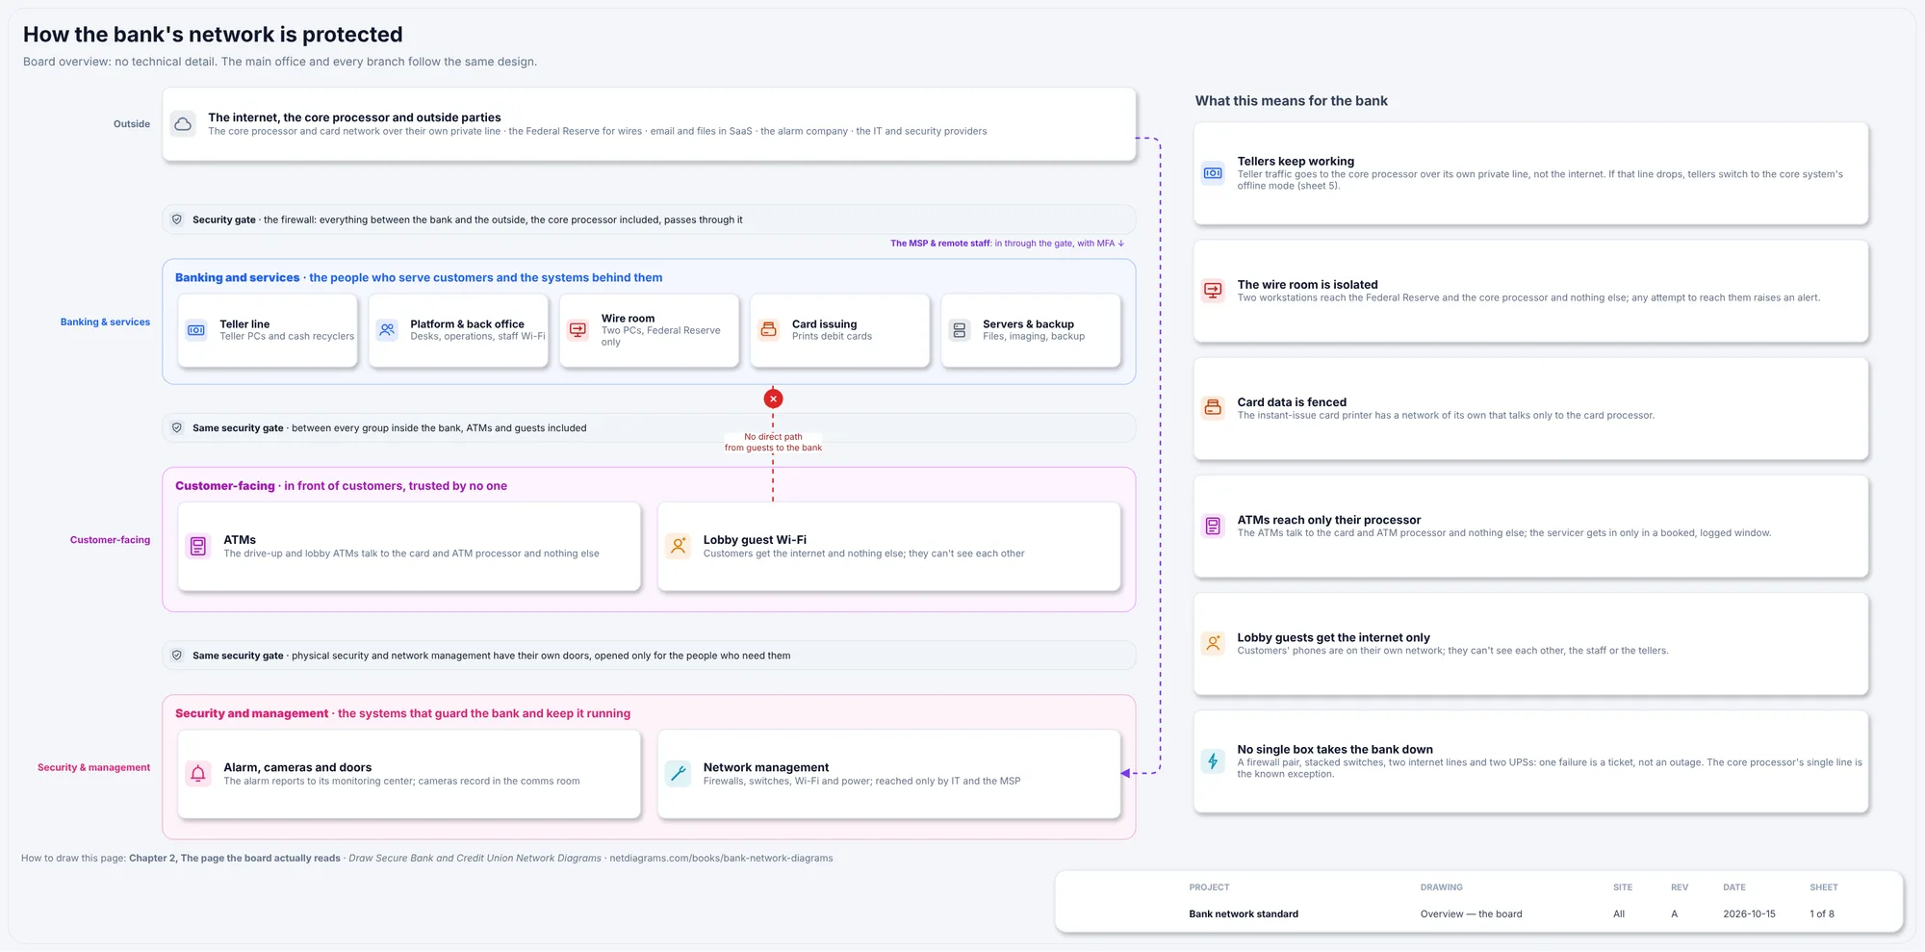The height and width of the screenshot is (952, 1925).
Task: Select the 'Banking & services' row label
Action: click(105, 322)
